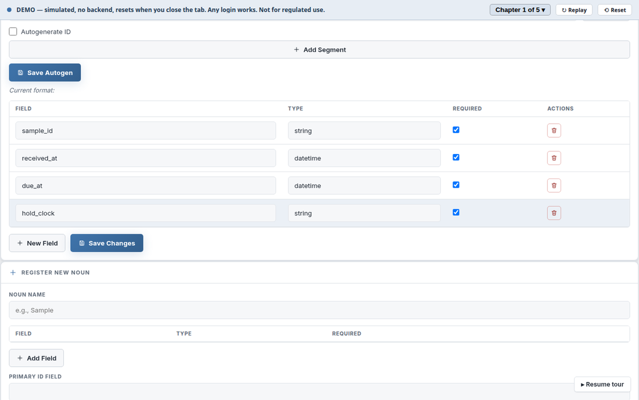639x400 pixels.
Task: Delete the sample_id field row
Action: pos(554,130)
